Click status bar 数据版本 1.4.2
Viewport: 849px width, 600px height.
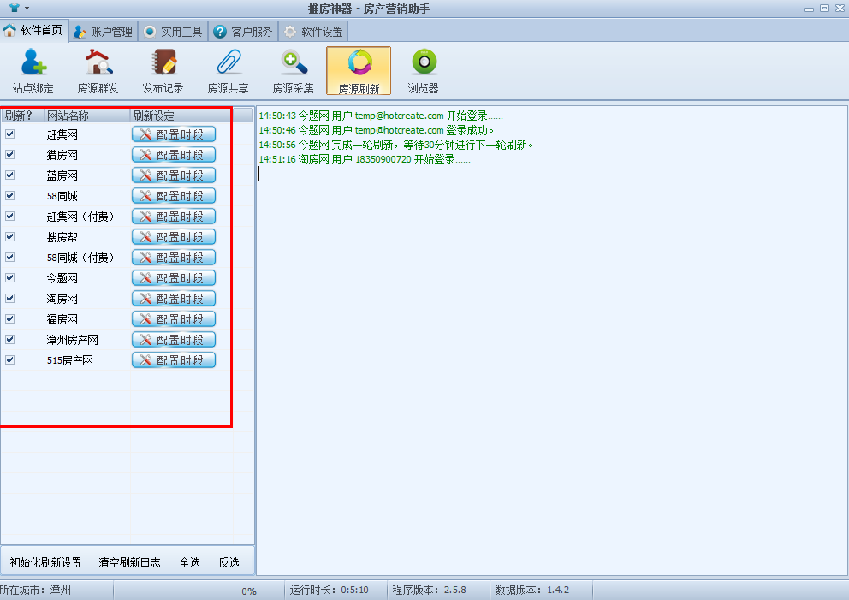tap(531, 590)
